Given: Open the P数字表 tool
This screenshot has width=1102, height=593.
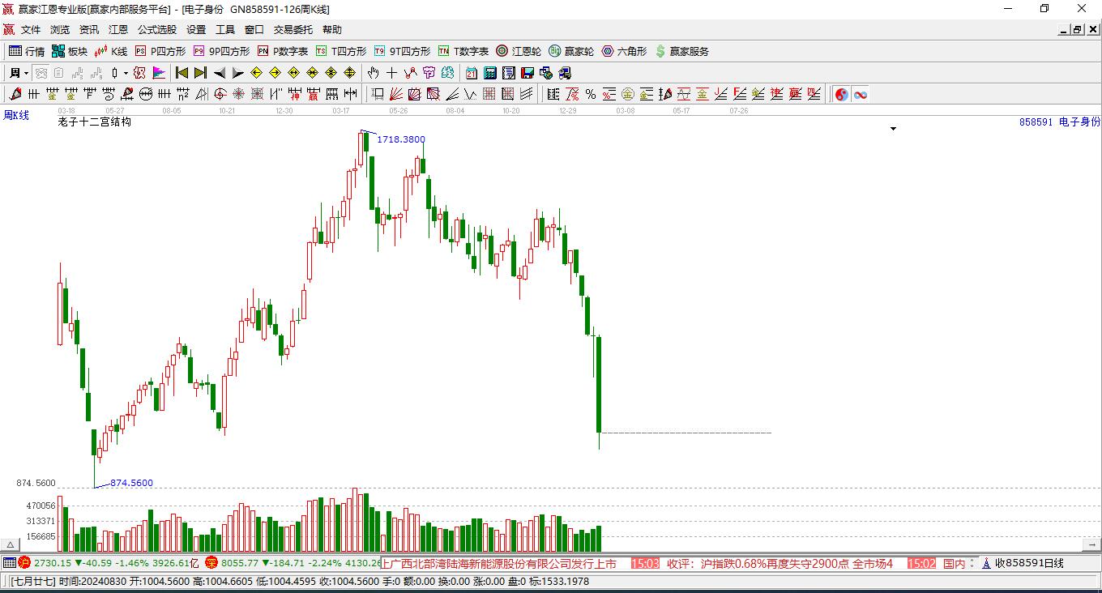Looking at the screenshot, I should tap(283, 51).
